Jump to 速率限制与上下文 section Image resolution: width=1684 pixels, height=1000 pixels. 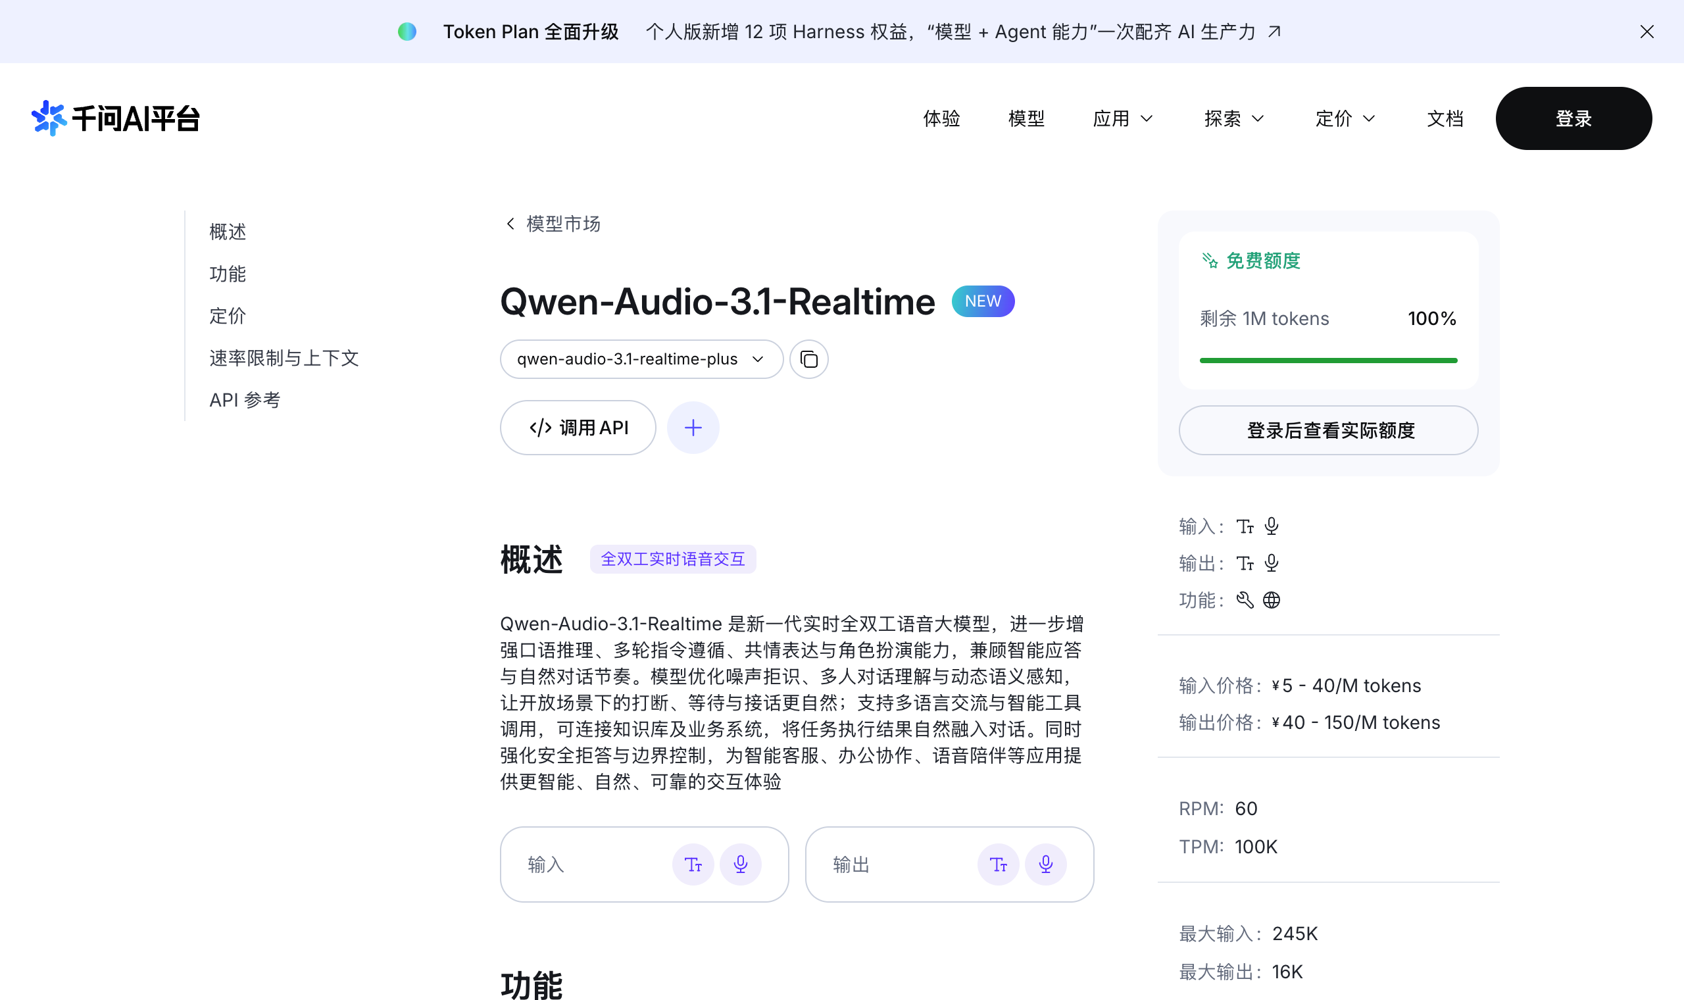coord(284,359)
